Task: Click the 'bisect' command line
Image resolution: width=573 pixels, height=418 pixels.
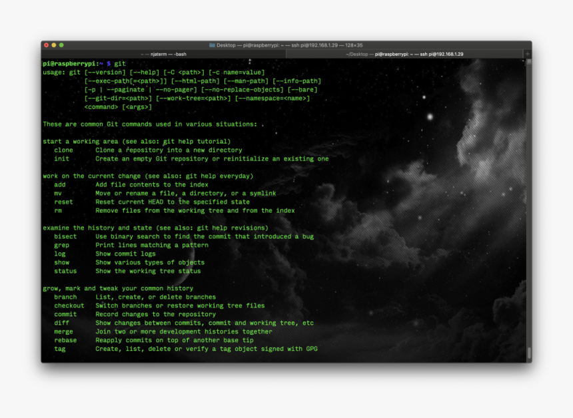Action: 65,236
